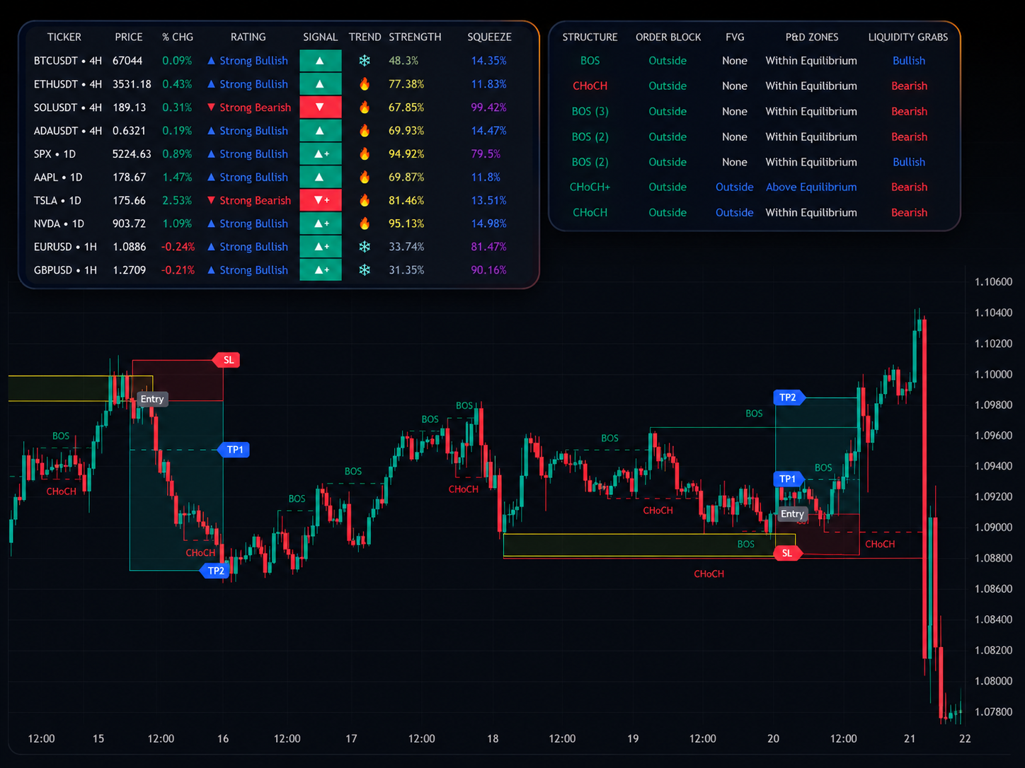Click the SL label on the long trade

(787, 553)
